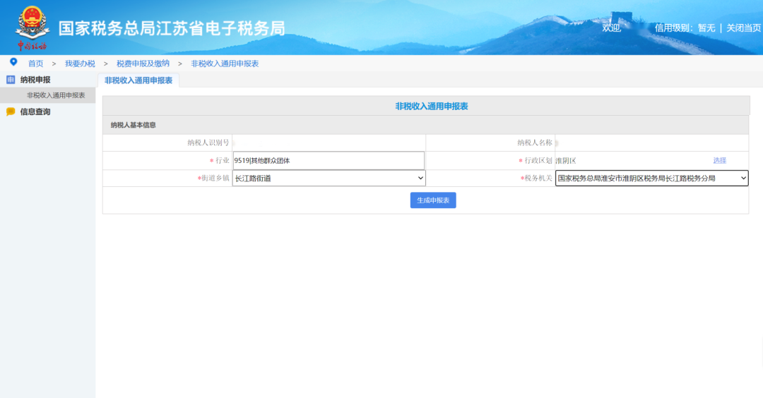Open the 税务机关 dropdown

651,179
